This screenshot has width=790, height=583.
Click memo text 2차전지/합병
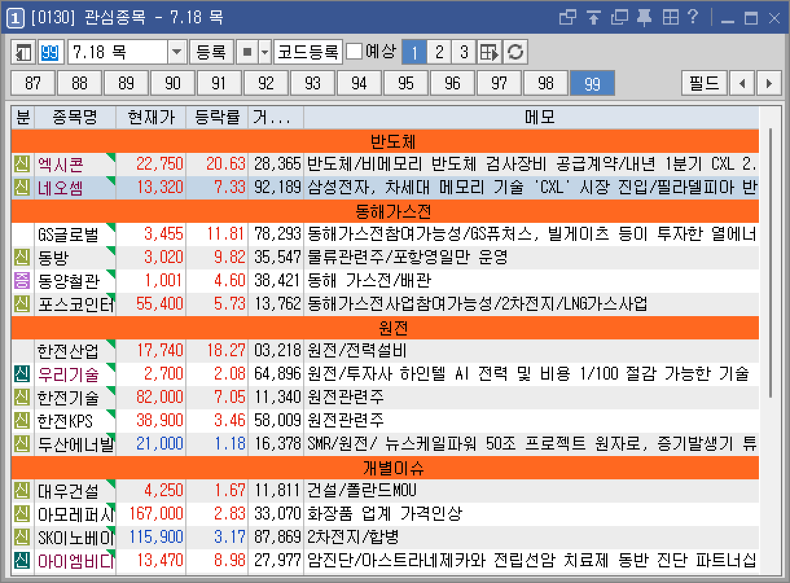click(353, 537)
